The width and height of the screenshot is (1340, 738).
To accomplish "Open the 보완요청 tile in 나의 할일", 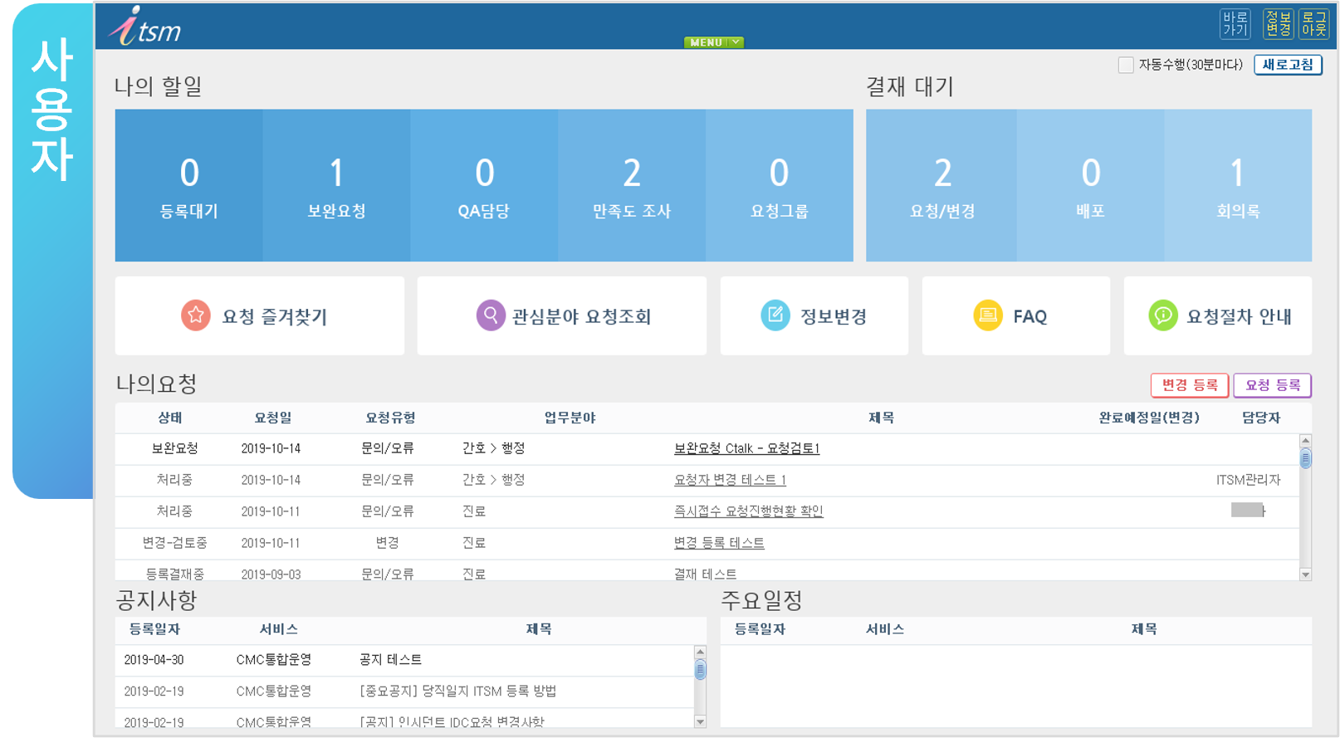I will 336,186.
